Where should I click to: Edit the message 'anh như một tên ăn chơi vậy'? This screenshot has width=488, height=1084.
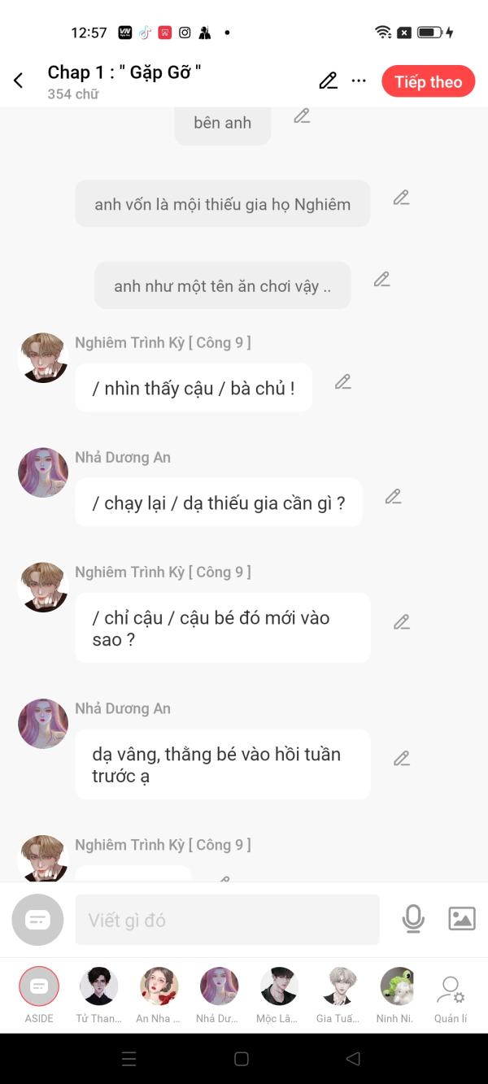pos(381,279)
